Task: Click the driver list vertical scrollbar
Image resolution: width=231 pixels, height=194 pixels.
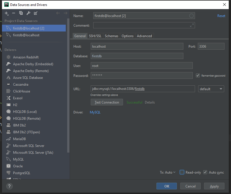Action: 68,85
